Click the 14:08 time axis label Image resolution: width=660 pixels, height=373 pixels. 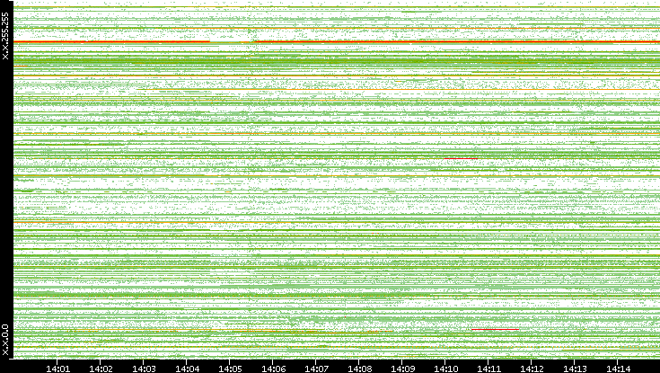tap(359, 369)
